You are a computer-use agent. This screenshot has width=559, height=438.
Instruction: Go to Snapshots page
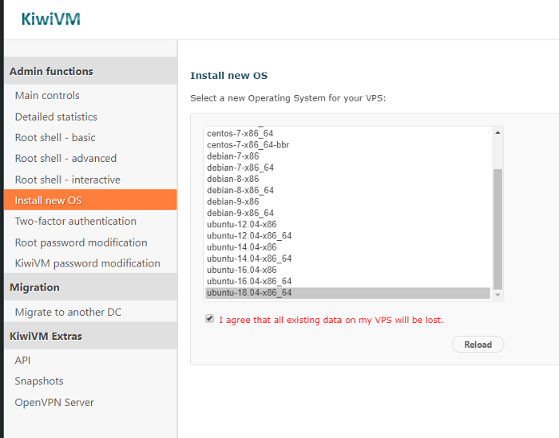pyautogui.click(x=39, y=381)
